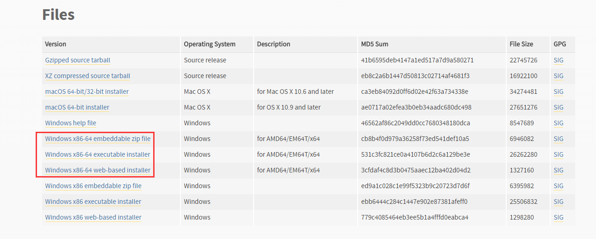Open the Windows x86 embeddable zip file

[93, 186]
